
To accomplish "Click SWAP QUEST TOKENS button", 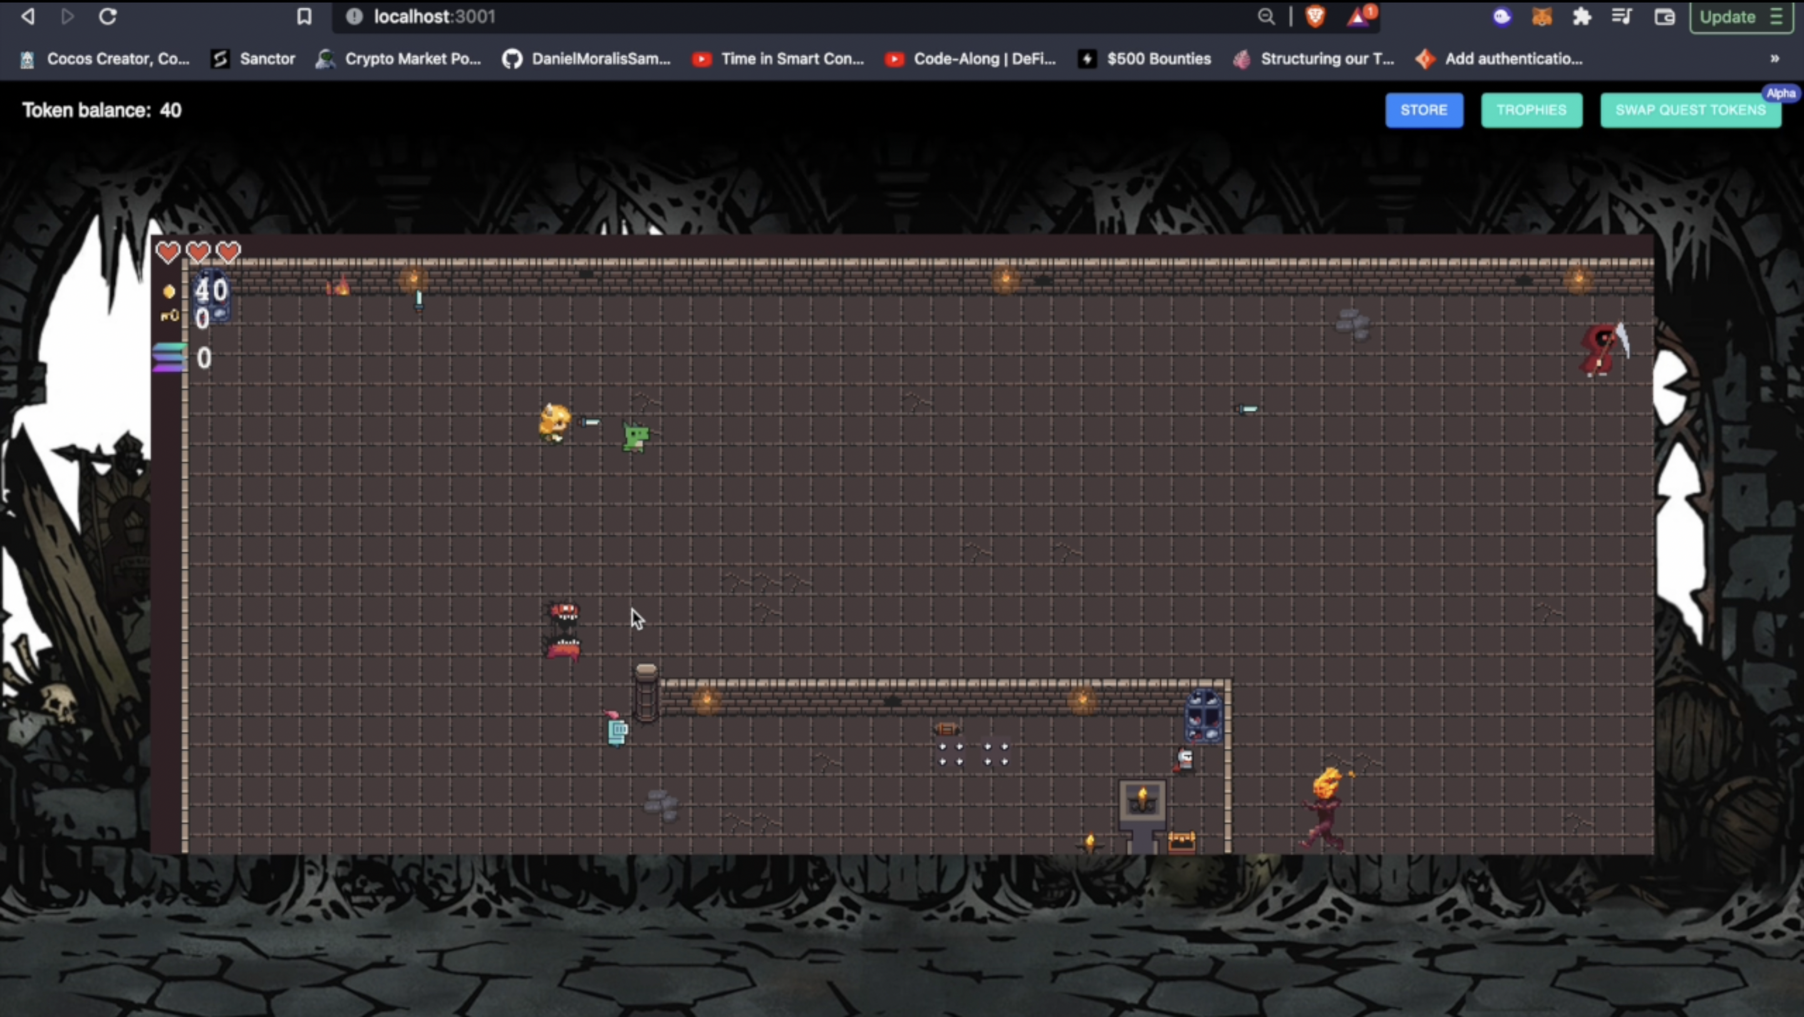I will click(1690, 110).
